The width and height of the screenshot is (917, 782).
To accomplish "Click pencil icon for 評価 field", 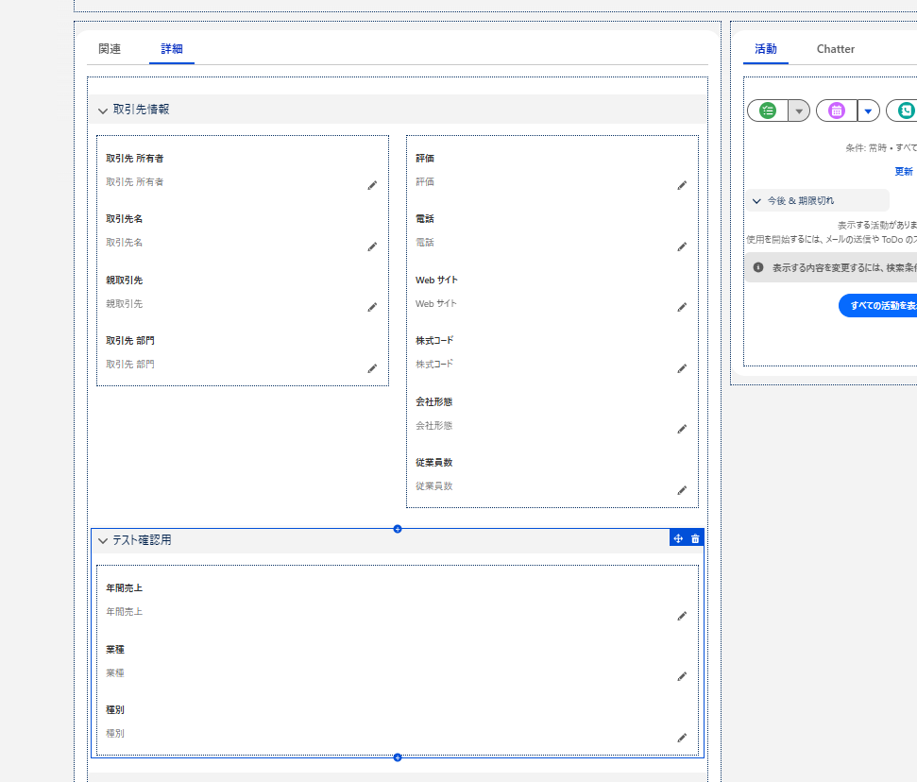I will click(x=682, y=185).
